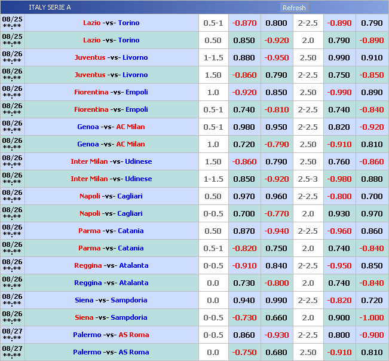Select -1.000 under odds for Siena vs Sampdoria

[372, 317]
